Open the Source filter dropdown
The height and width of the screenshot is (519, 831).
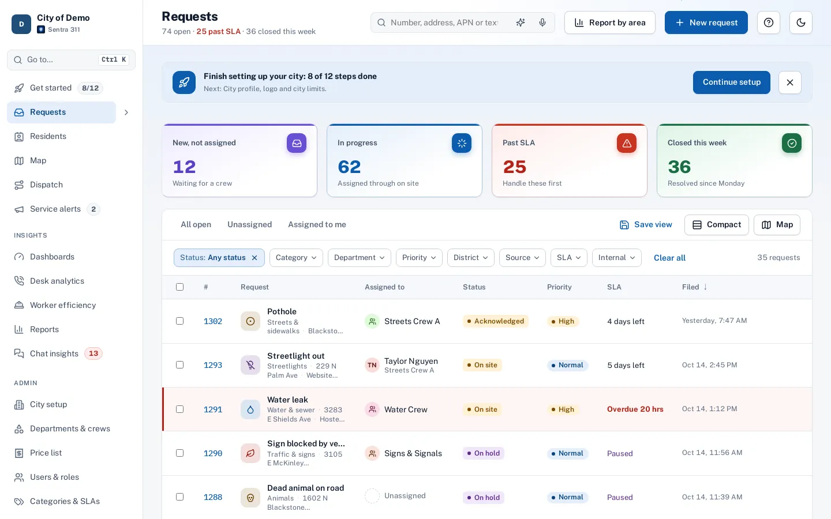tap(522, 258)
